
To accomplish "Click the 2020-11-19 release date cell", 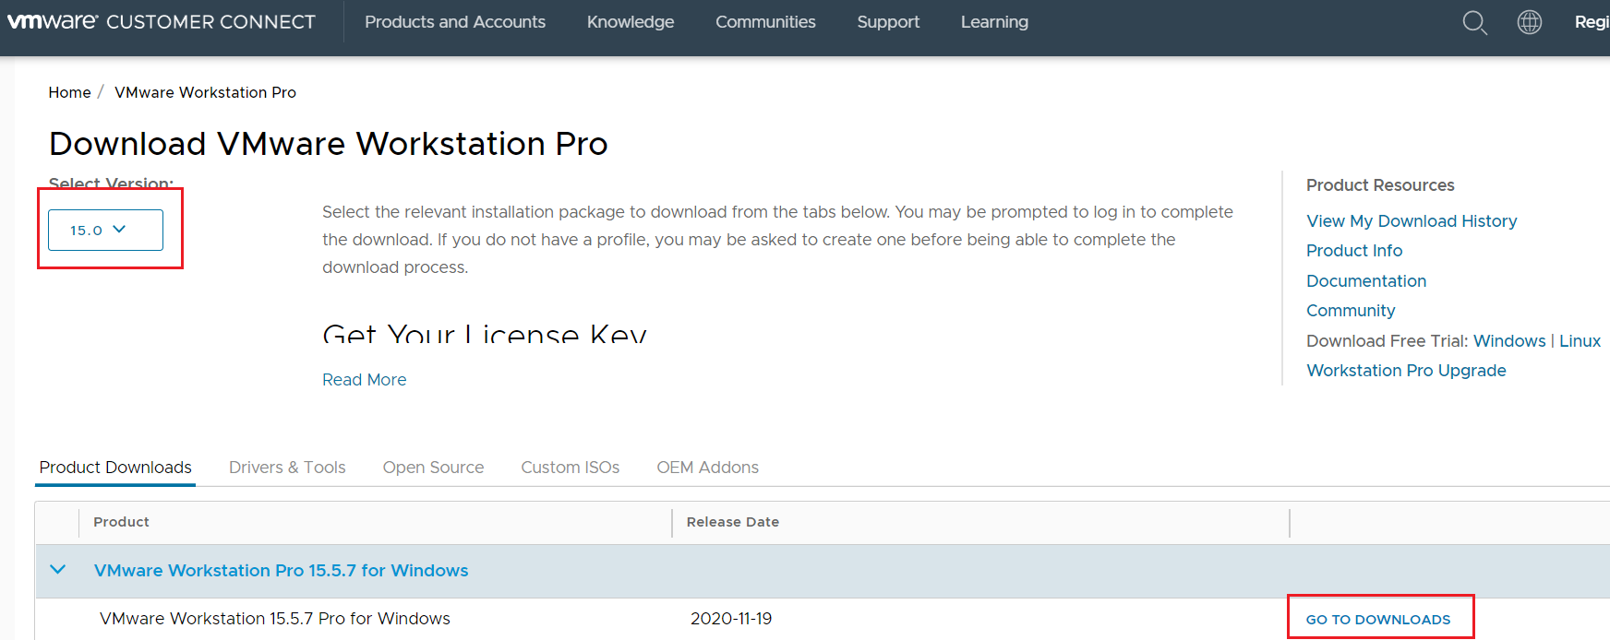I will (x=731, y=619).
